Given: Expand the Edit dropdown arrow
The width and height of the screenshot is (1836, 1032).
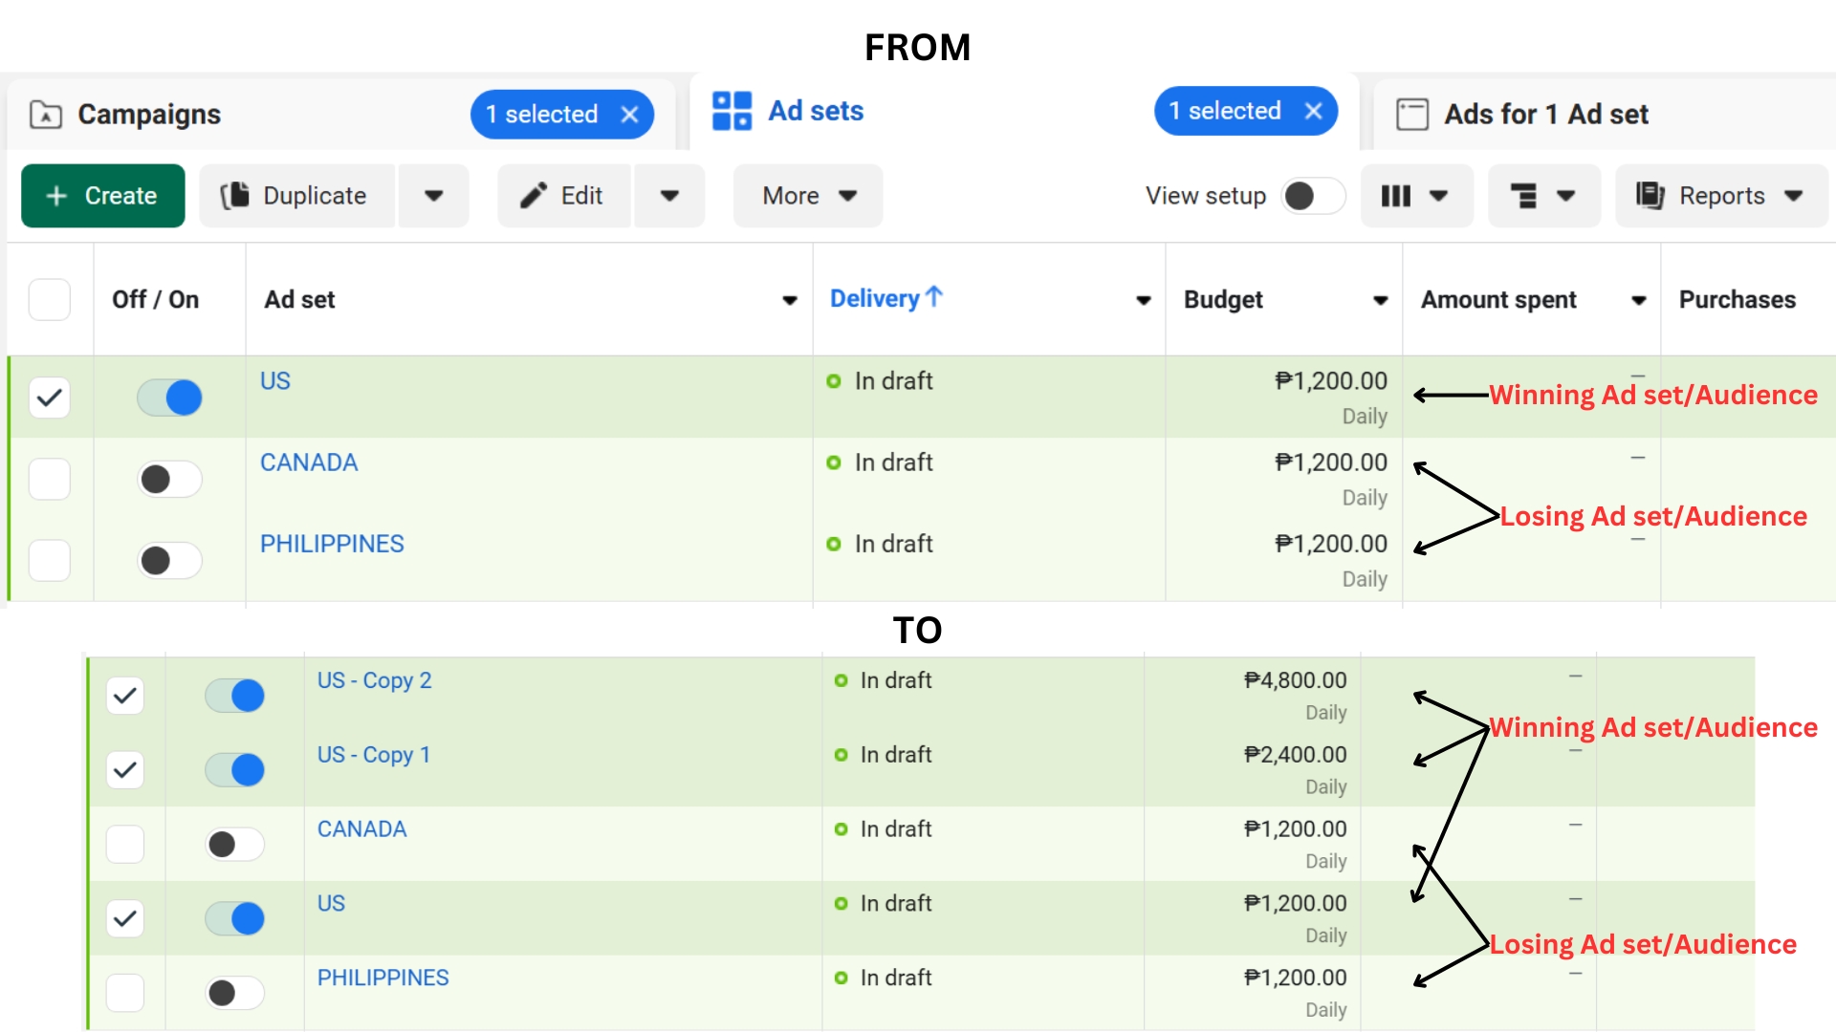Looking at the screenshot, I should 669,196.
